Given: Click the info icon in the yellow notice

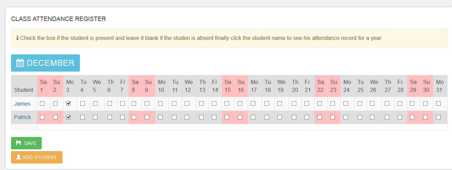Looking at the screenshot, I should 18,38.
